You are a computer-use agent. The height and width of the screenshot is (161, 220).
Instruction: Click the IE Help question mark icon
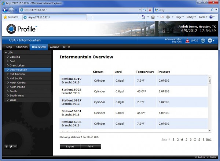point(211,17)
